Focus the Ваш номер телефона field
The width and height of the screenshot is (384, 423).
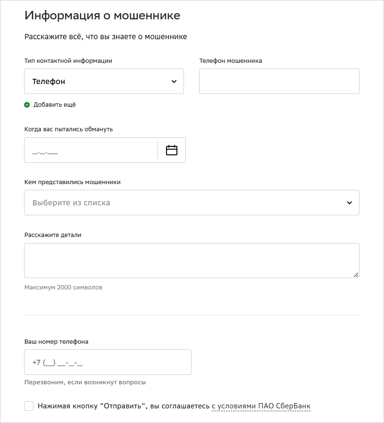[x=108, y=362]
